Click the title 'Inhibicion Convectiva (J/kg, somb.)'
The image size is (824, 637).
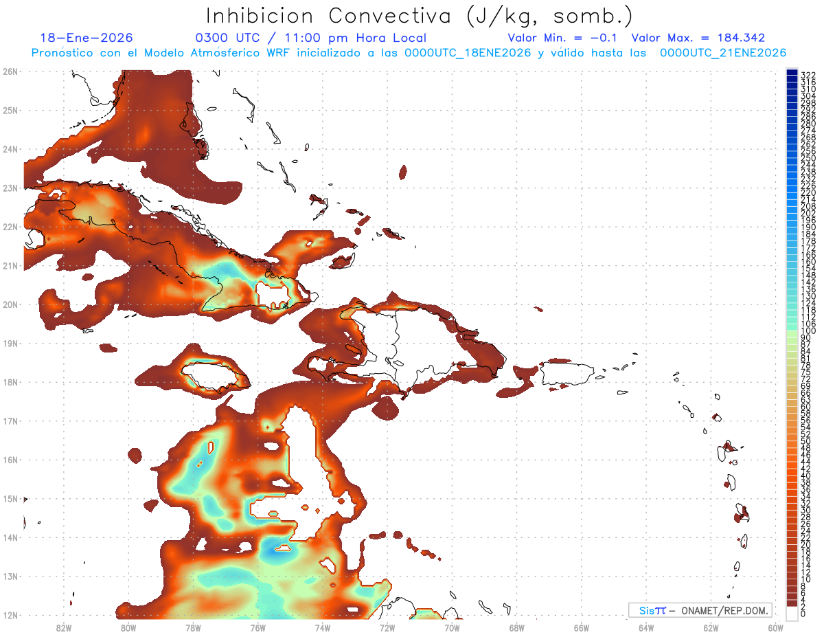[x=420, y=16]
